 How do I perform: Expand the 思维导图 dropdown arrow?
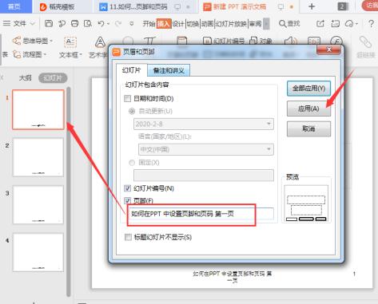click(51, 41)
